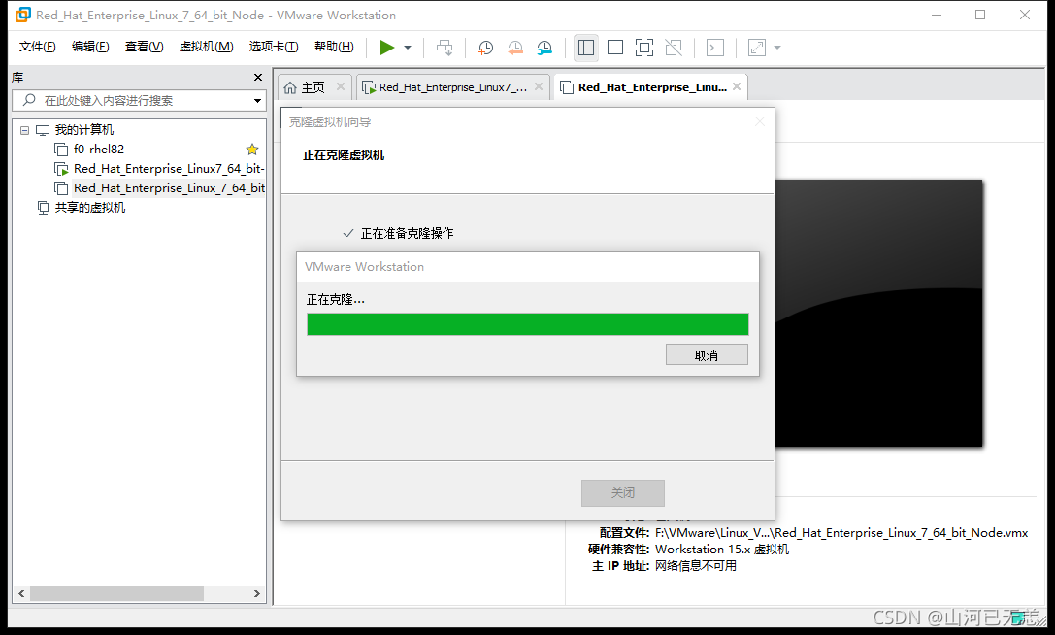
Task: Click the send Ctrl+Alt+Del toolbar icon
Action: (x=445, y=48)
